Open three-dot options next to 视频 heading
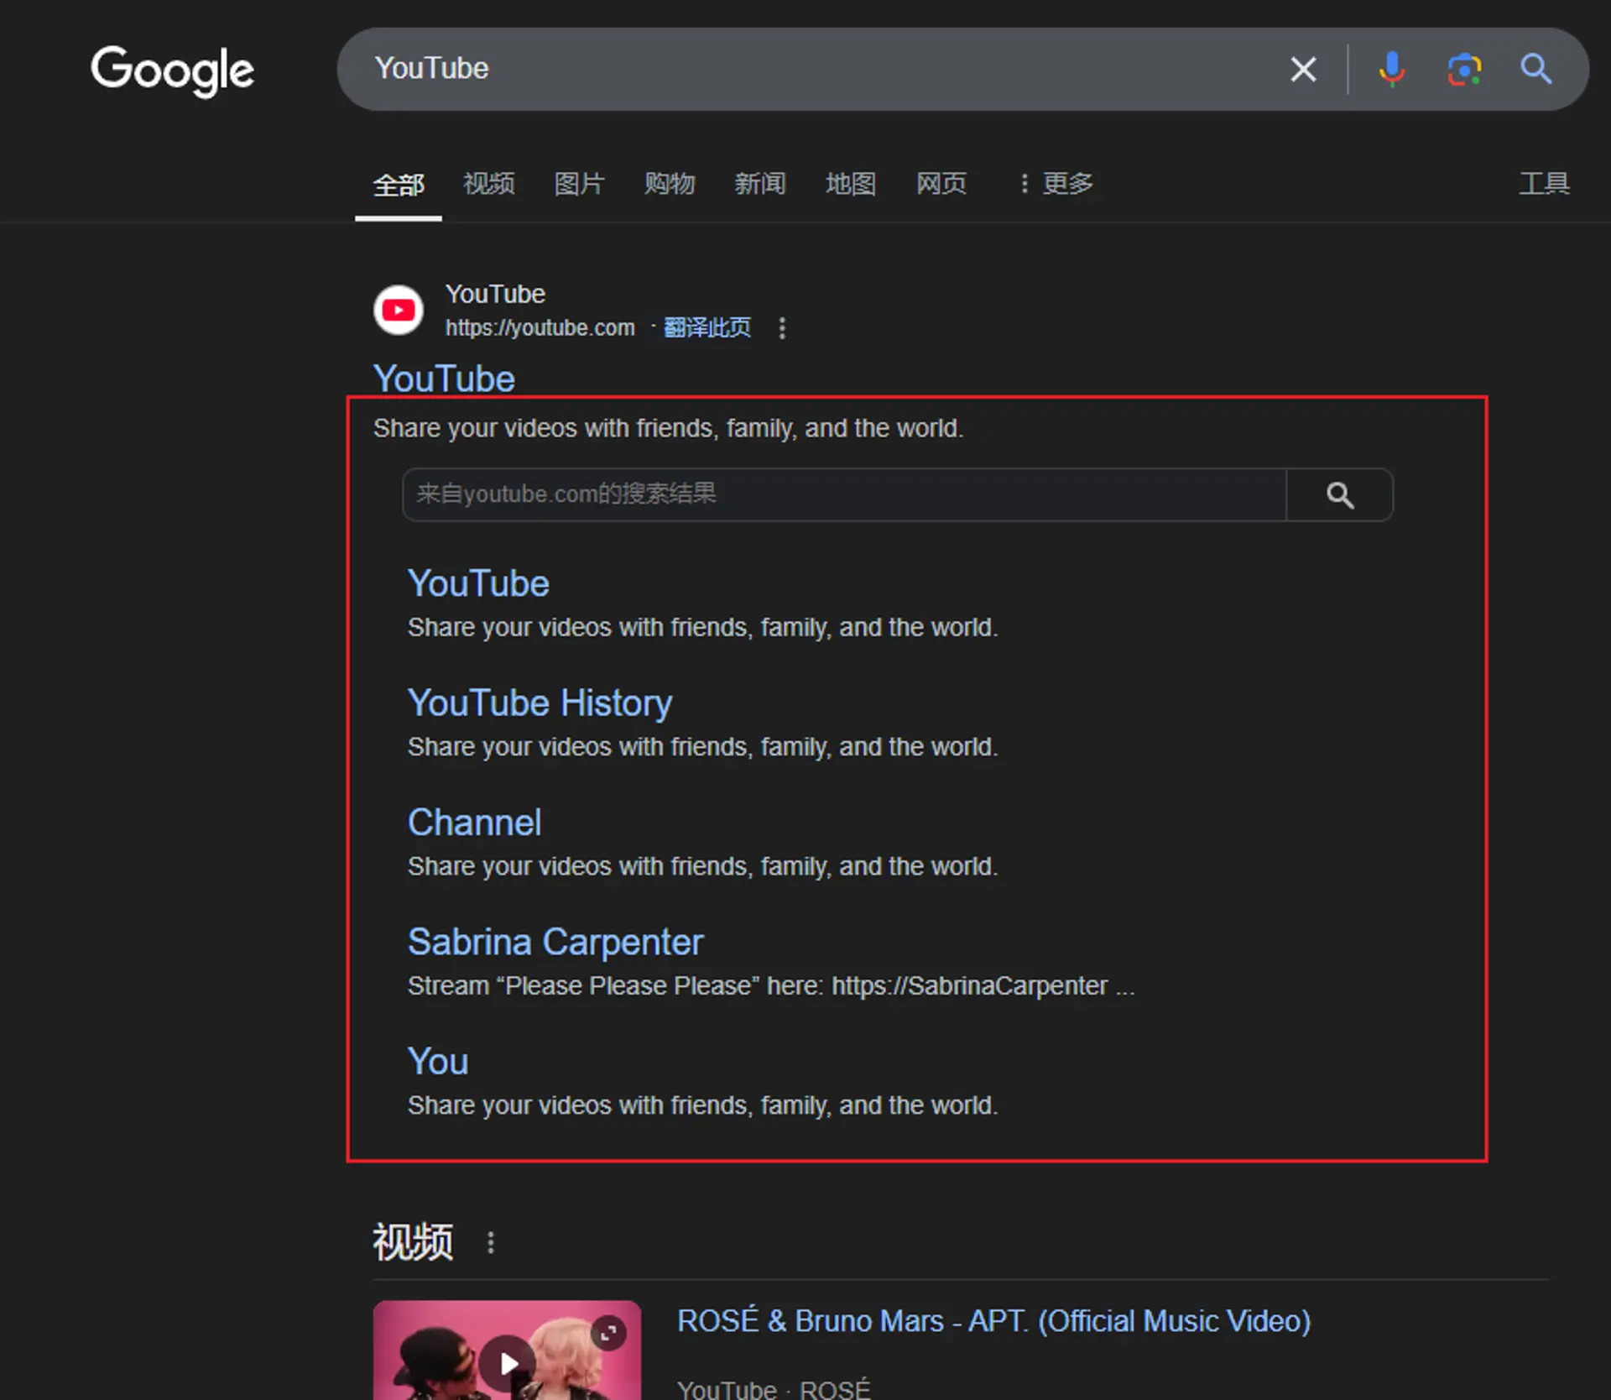 [x=491, y=1242]
